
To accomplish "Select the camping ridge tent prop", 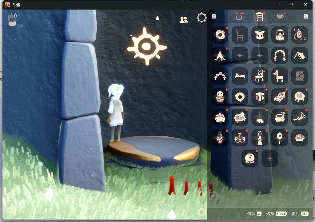I will coord(300,55).
